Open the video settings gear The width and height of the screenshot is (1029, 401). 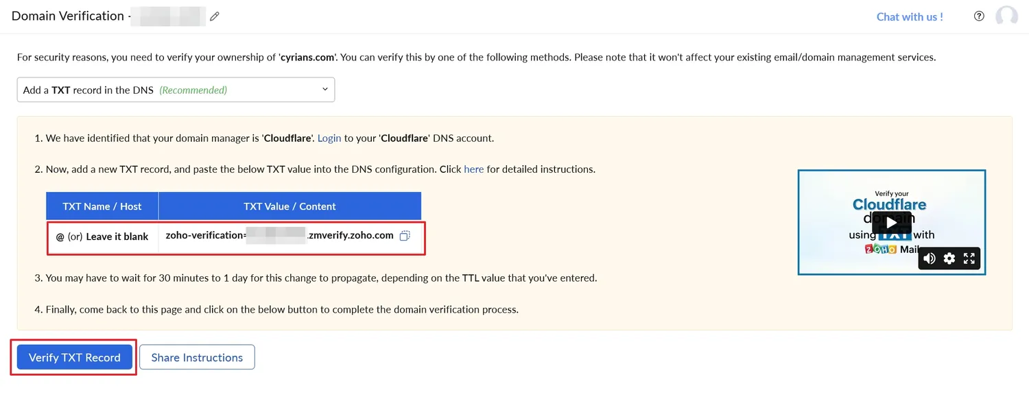(x=949, y=258)
